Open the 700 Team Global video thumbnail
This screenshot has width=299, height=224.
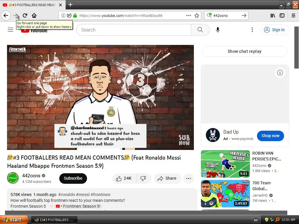coord(225,194)
